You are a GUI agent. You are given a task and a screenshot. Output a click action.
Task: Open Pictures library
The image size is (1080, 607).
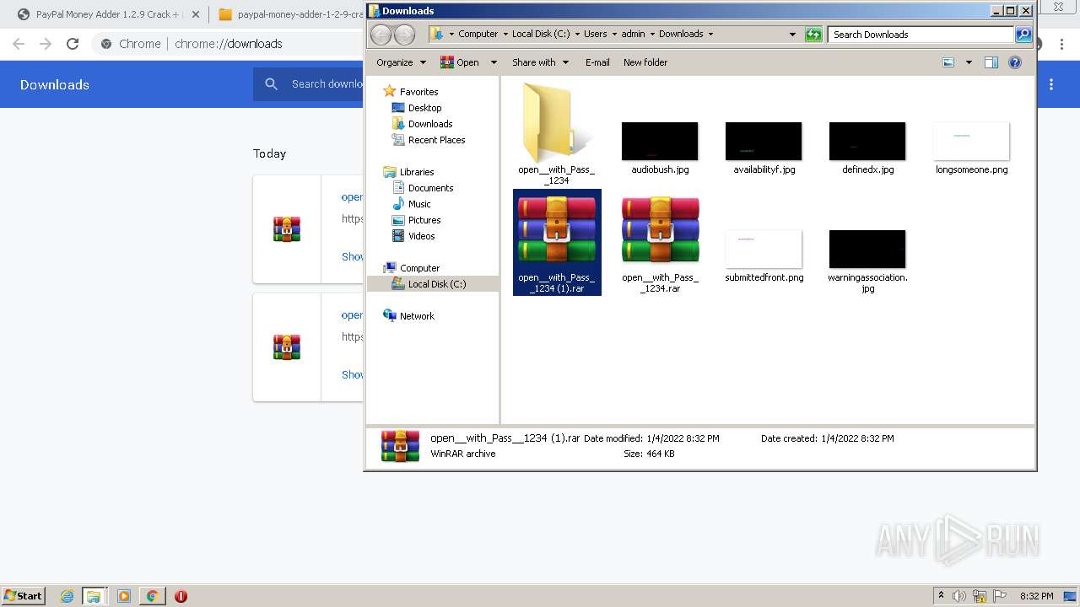click(x=417, y=220)
